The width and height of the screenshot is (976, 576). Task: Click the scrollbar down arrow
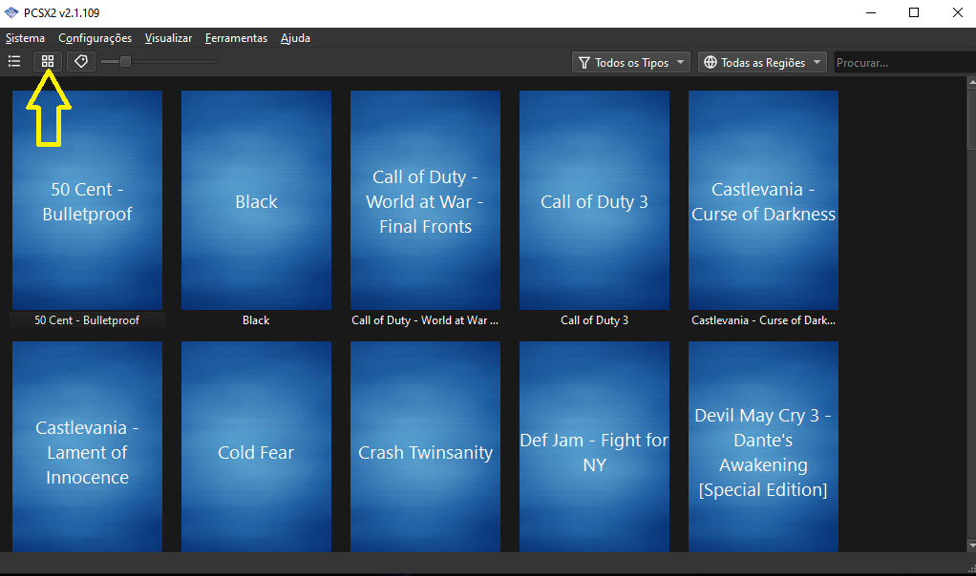971,545
